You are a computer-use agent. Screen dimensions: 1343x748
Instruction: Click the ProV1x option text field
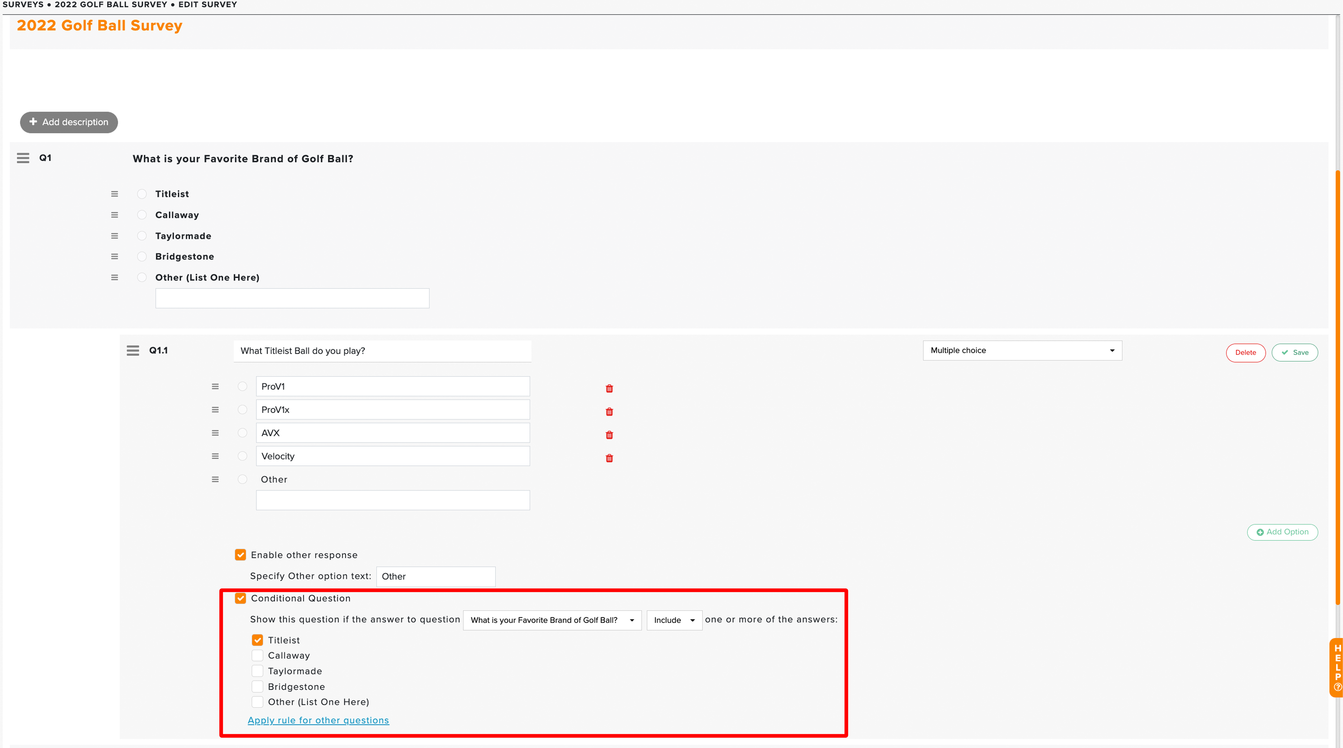pyautogui.click(x=393, y=410)
